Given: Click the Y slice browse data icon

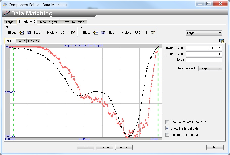Looking at the screenshot, I should (103, 33).
